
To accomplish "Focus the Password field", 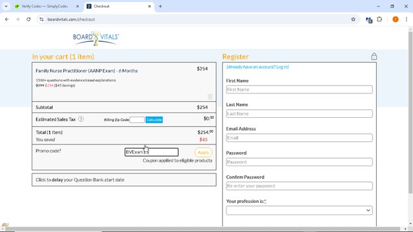I will pyautogui.click(x=299, y=162).
